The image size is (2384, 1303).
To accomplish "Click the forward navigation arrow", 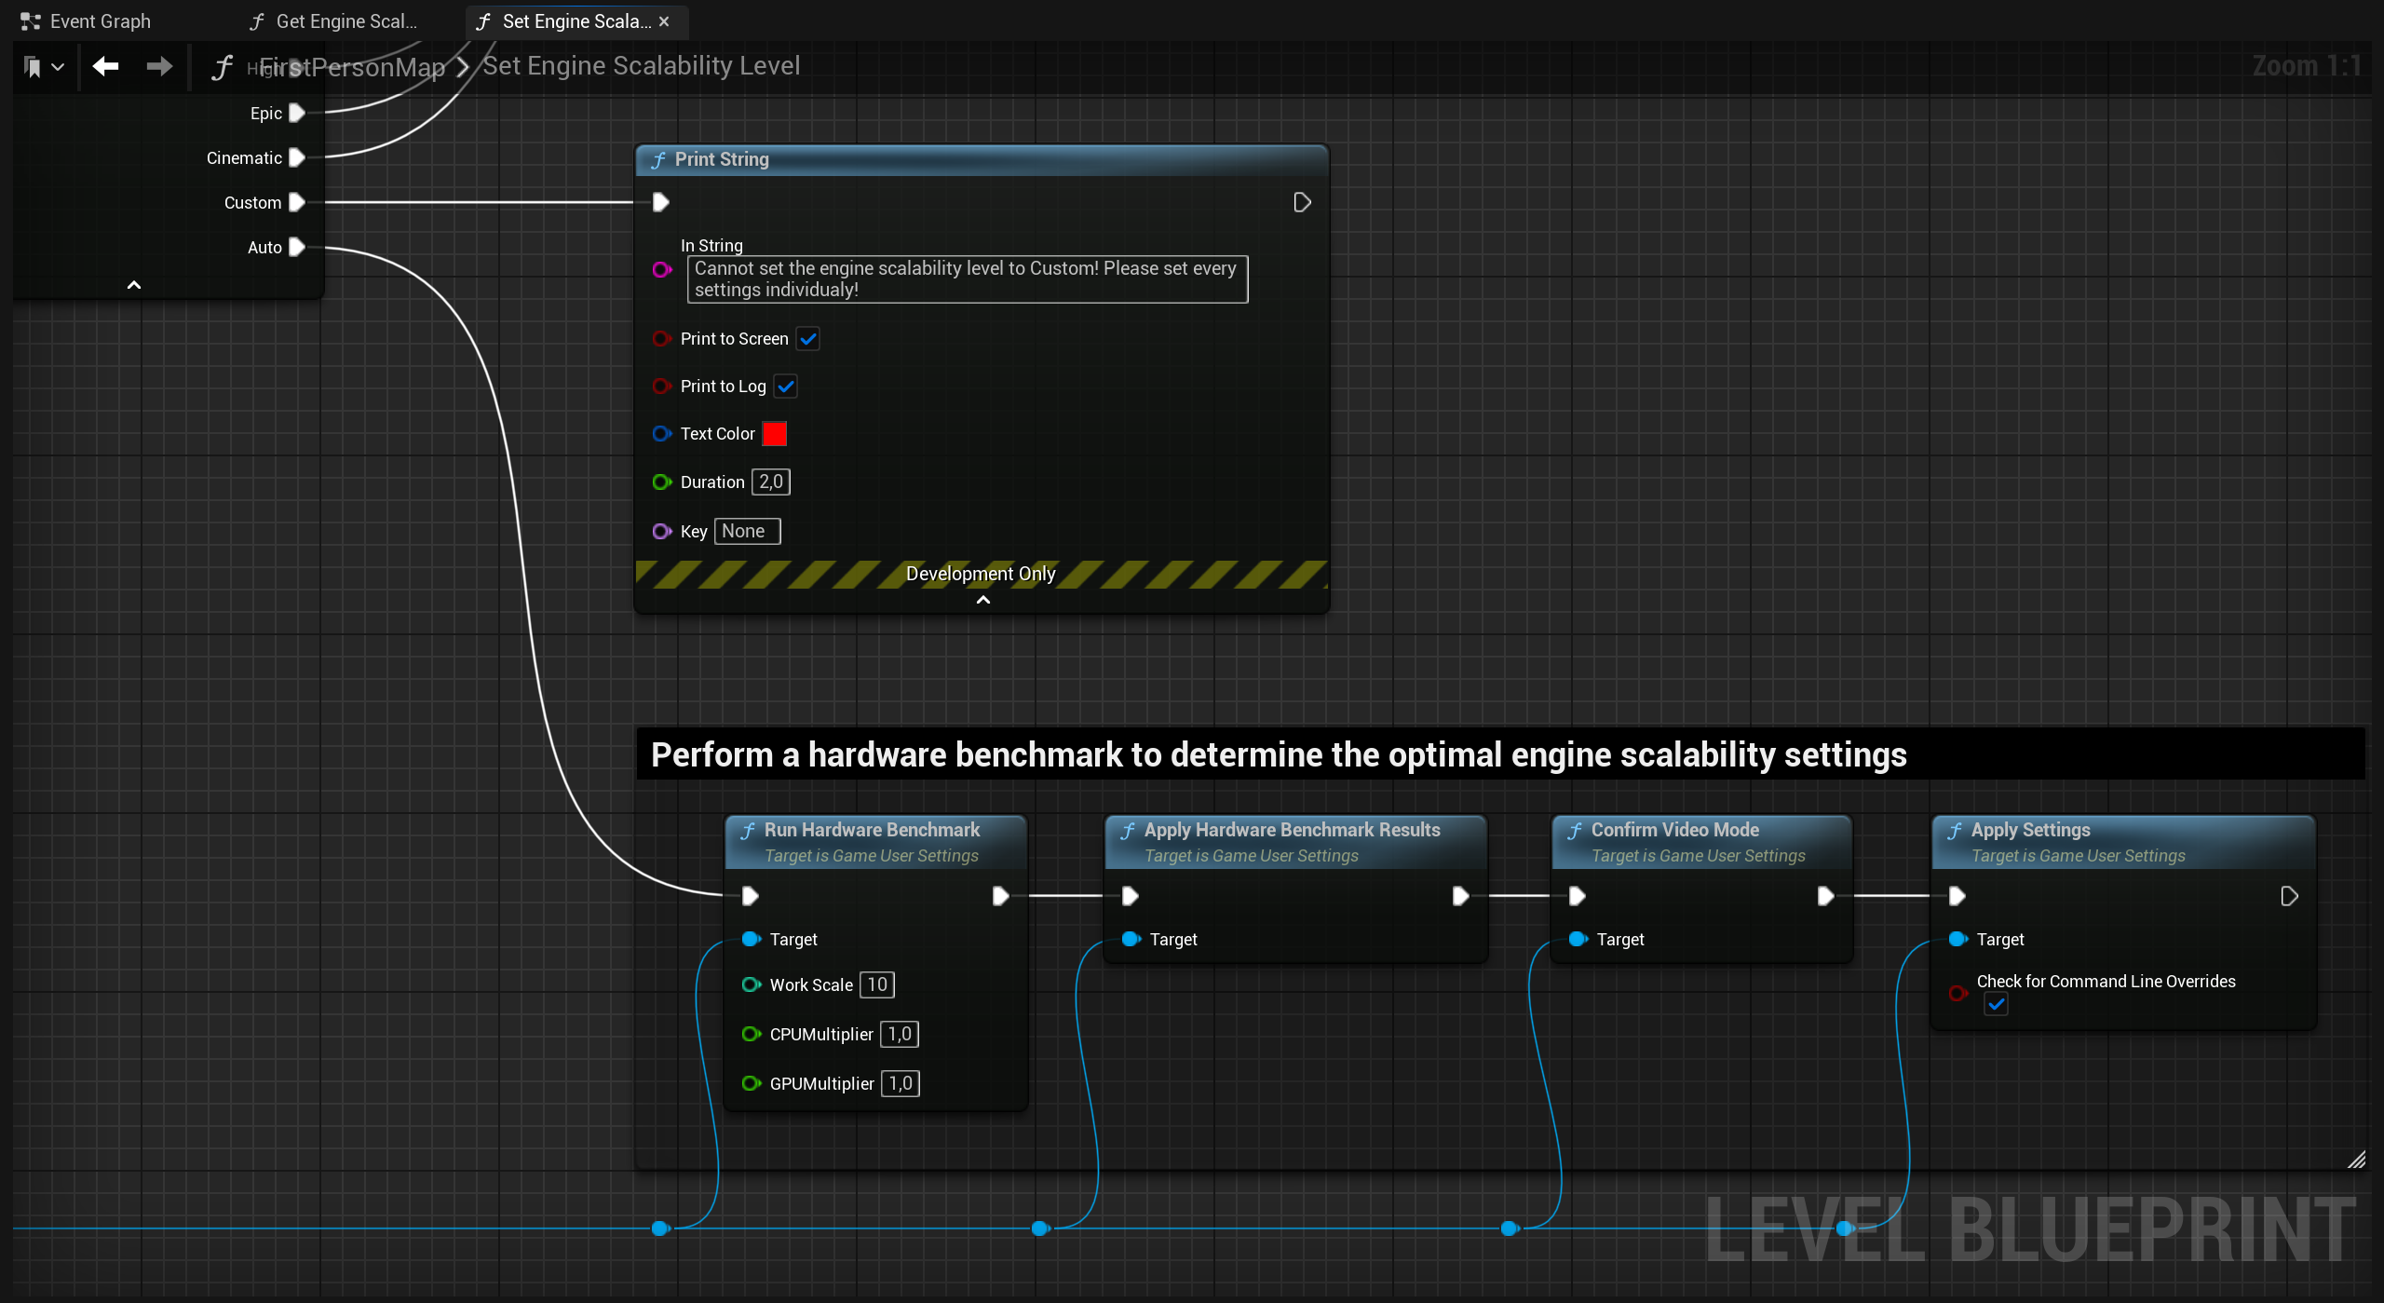I will pyautogui.click(x=158, y=66).
